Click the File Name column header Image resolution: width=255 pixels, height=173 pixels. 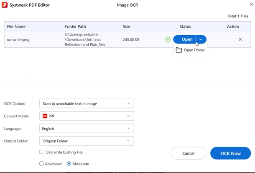[x=16, y=26]
